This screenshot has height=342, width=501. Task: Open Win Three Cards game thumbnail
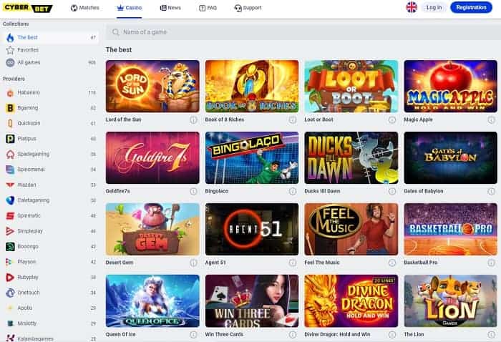(252, 301)
